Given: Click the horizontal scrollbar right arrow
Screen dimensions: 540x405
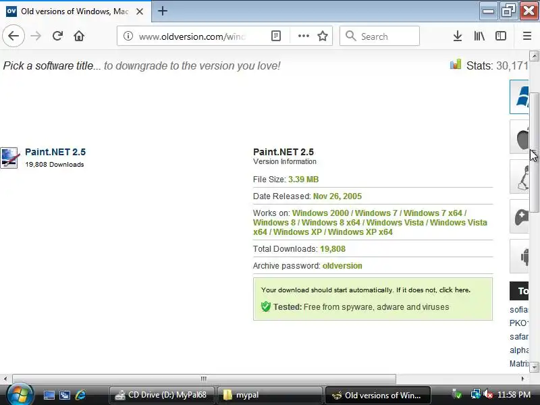Looking at the screenshot, I should pyautogui.click(x=522, y=379).
